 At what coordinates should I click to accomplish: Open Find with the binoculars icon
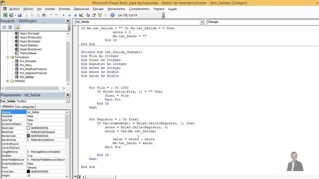[44, 15]
